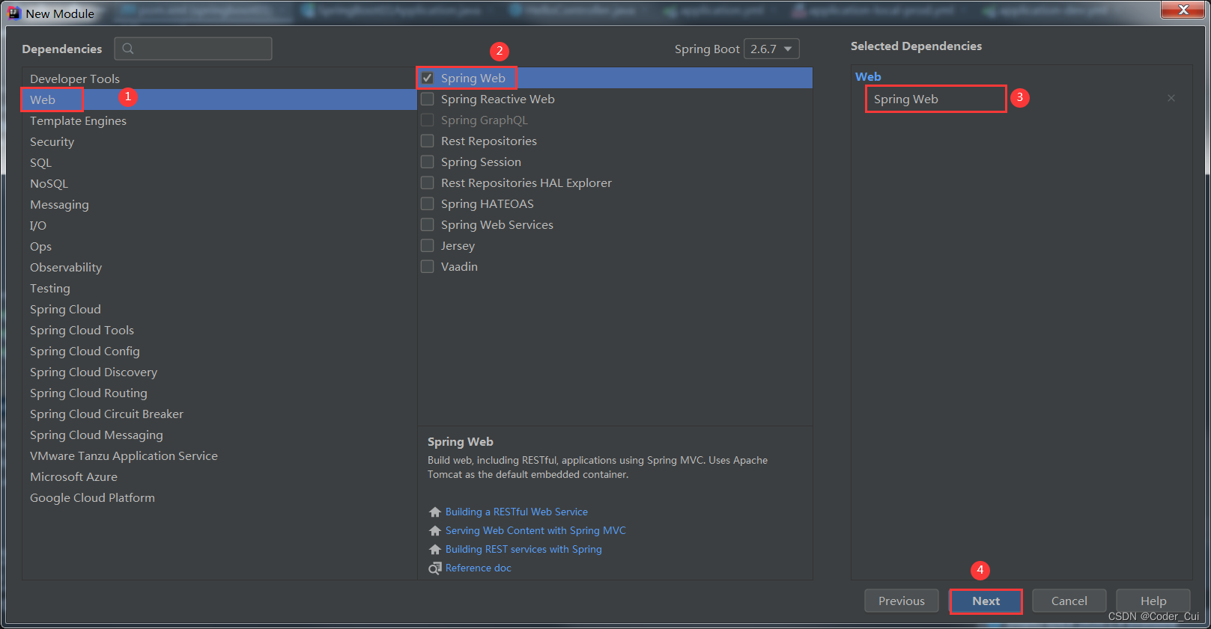Click home icon beside Serving Web Content
This screenshot has height=629, width=1211.
(434, 531)
